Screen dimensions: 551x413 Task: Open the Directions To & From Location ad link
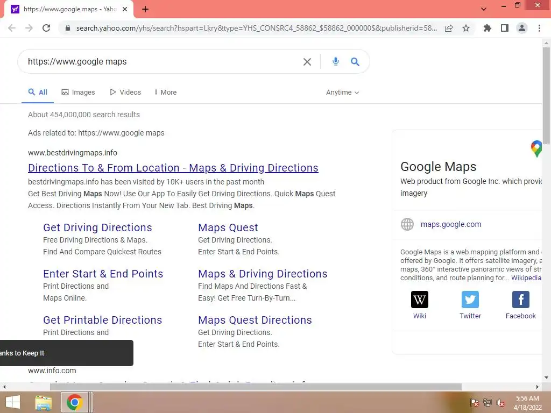click(173, 168)
